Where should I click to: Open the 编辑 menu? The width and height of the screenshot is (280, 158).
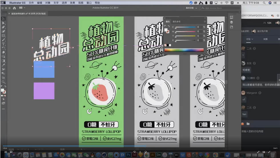click(39, 3)
